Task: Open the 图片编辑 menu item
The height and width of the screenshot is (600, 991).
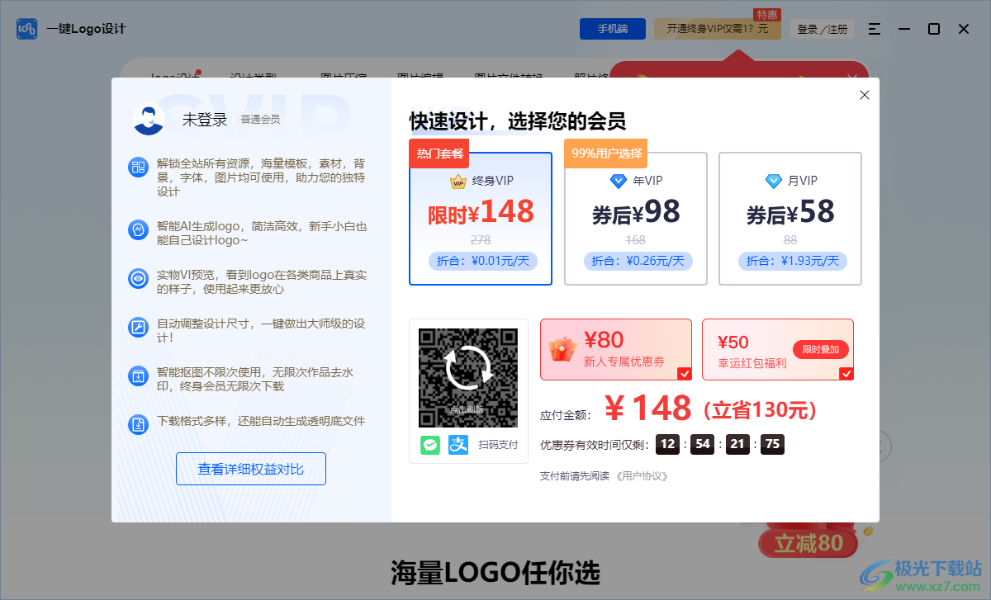Action: (420, 73)
